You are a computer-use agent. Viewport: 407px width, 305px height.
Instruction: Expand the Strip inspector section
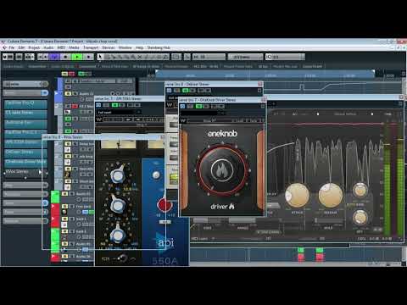(25, 186)
